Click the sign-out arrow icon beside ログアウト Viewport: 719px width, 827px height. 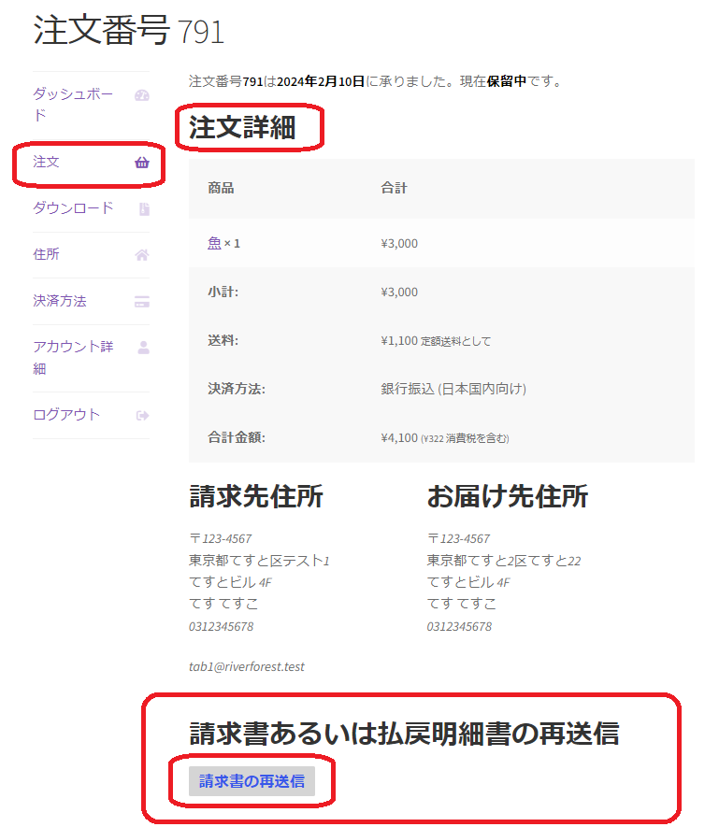(142, 416)
